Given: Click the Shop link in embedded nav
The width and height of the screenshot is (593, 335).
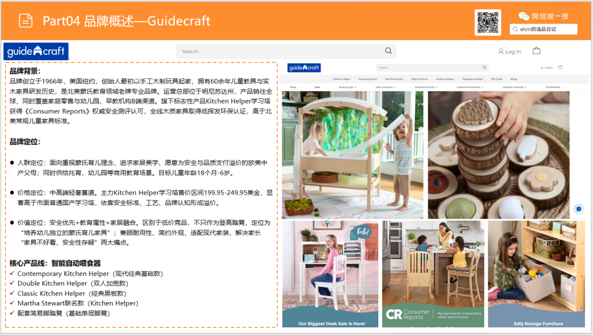Looking at the screenshot, I should (293, 87).
